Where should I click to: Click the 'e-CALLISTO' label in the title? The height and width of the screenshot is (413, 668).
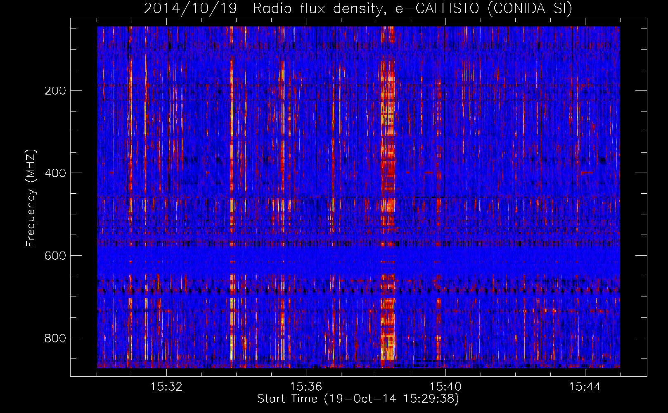tap(437, 8)
